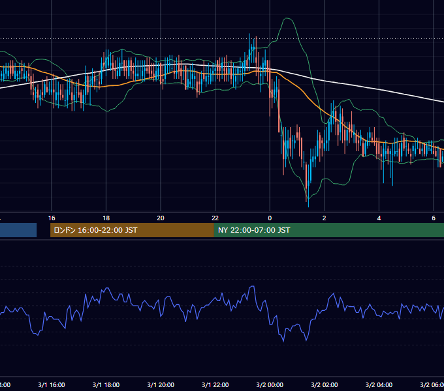Click the 3/2 02:00 timestamp on indicator axis
This screenshot has height=391, width=444.
325,385
